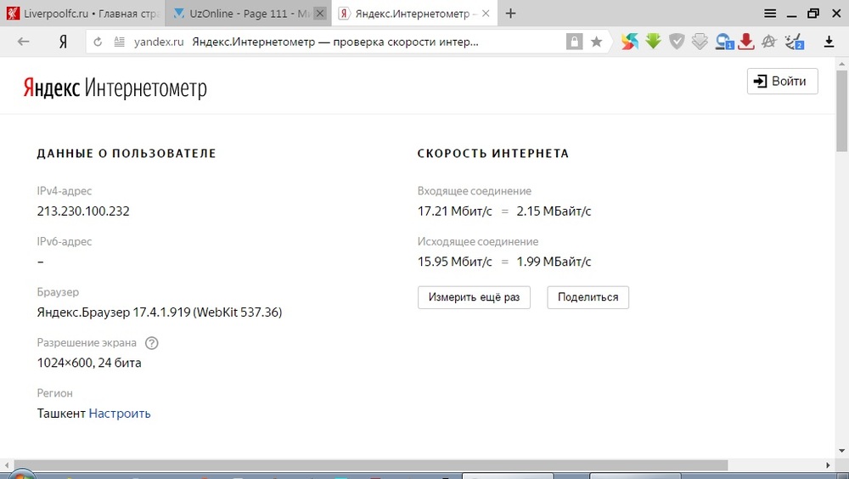Image resolution: width=849 pixels, height=479 pixels.
Task: Toggle the gray shield checkmark extension
Action: coord(677,41)
